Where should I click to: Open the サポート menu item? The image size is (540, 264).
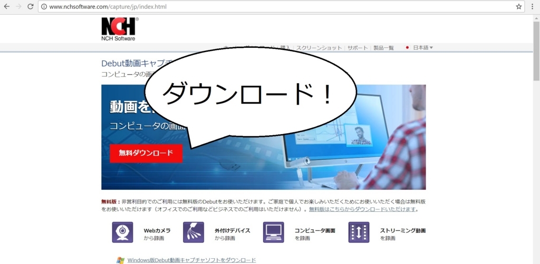[x=358, y=48]
